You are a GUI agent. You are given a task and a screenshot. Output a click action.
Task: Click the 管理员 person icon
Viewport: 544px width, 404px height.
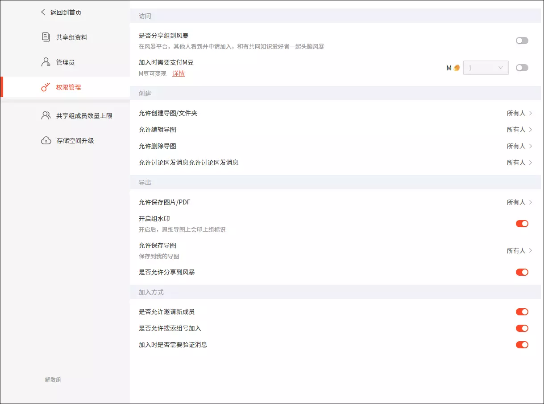coord(46,62)
